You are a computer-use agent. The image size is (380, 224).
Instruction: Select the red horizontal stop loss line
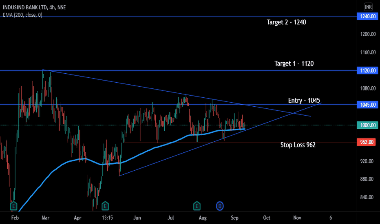pos(240,142)
